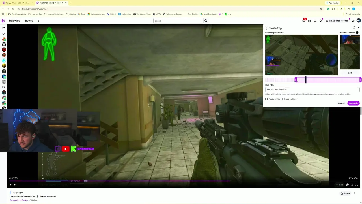This screenshot has width=362, height=204.
Task: Click the Portrait Version info icon
Action: (x=357, y=33)
